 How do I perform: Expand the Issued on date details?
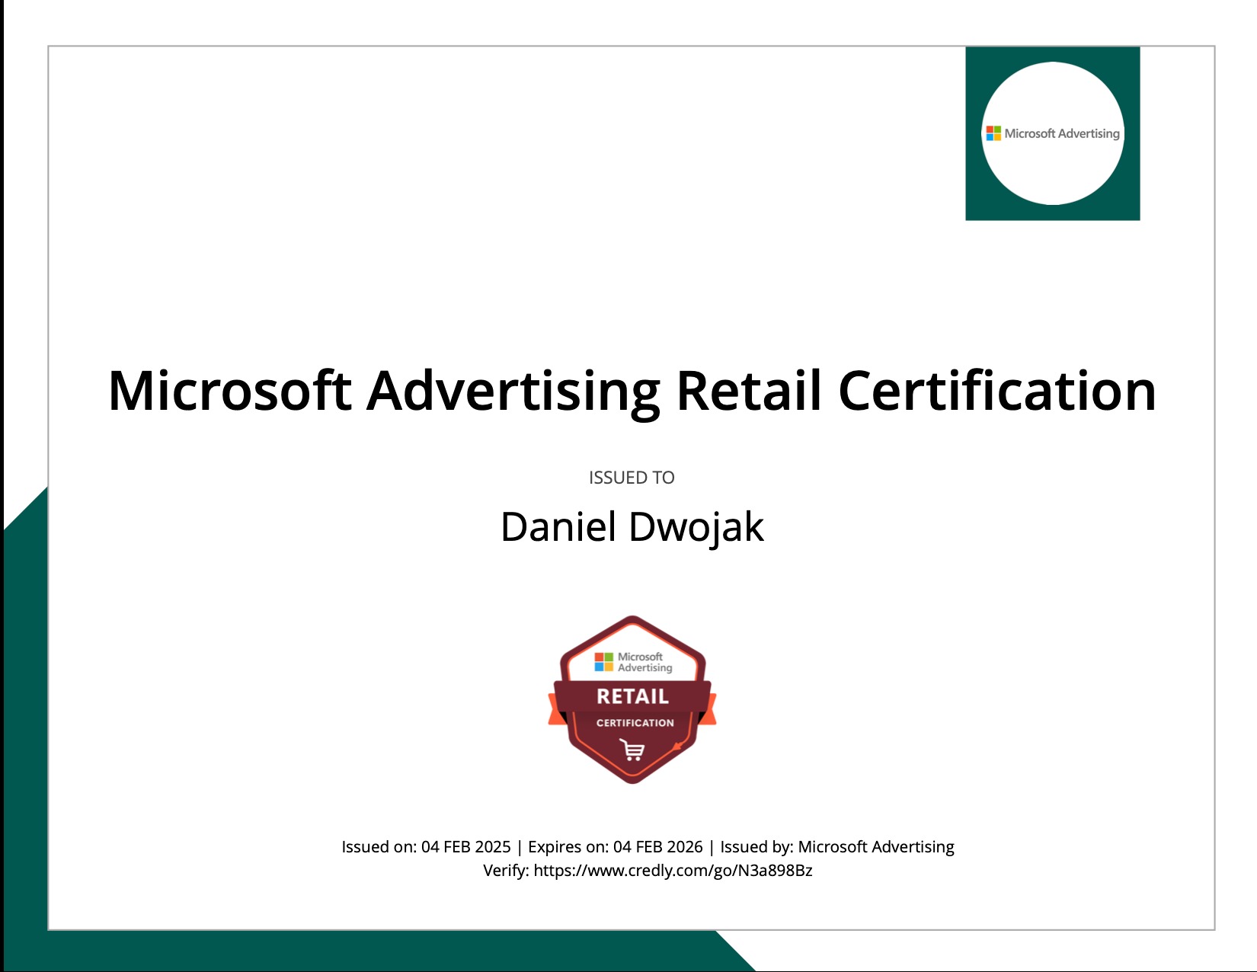click(427, 846)
